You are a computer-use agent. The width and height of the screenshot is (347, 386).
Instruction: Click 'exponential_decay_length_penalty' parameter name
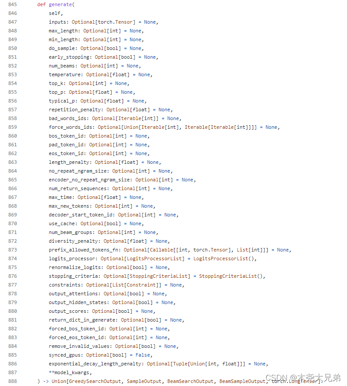click(95, 364)
